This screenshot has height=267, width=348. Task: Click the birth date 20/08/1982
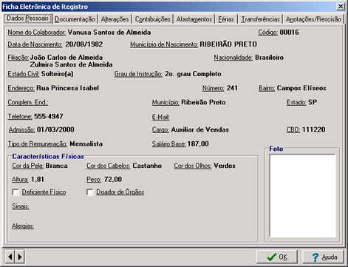(x=84, y=44)
